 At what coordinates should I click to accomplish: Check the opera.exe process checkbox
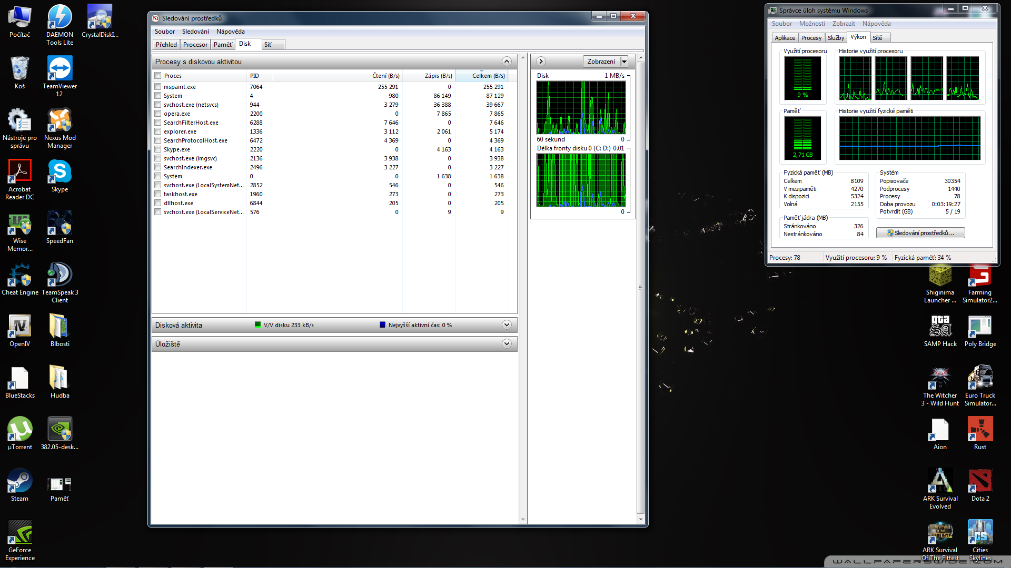coord(157,114)
